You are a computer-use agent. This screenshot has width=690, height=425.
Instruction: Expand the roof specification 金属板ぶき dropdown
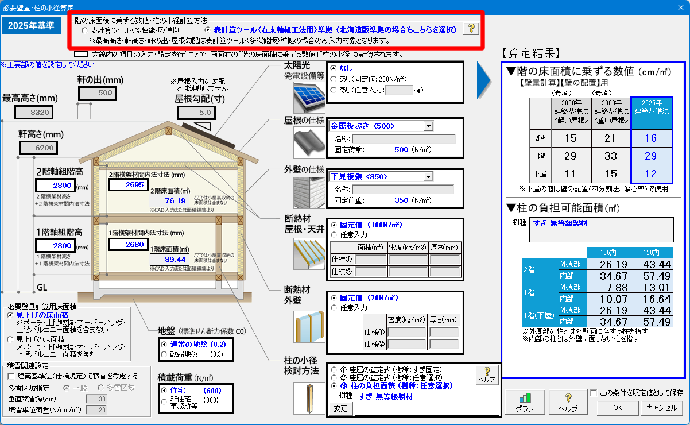[x=428, y=126]
